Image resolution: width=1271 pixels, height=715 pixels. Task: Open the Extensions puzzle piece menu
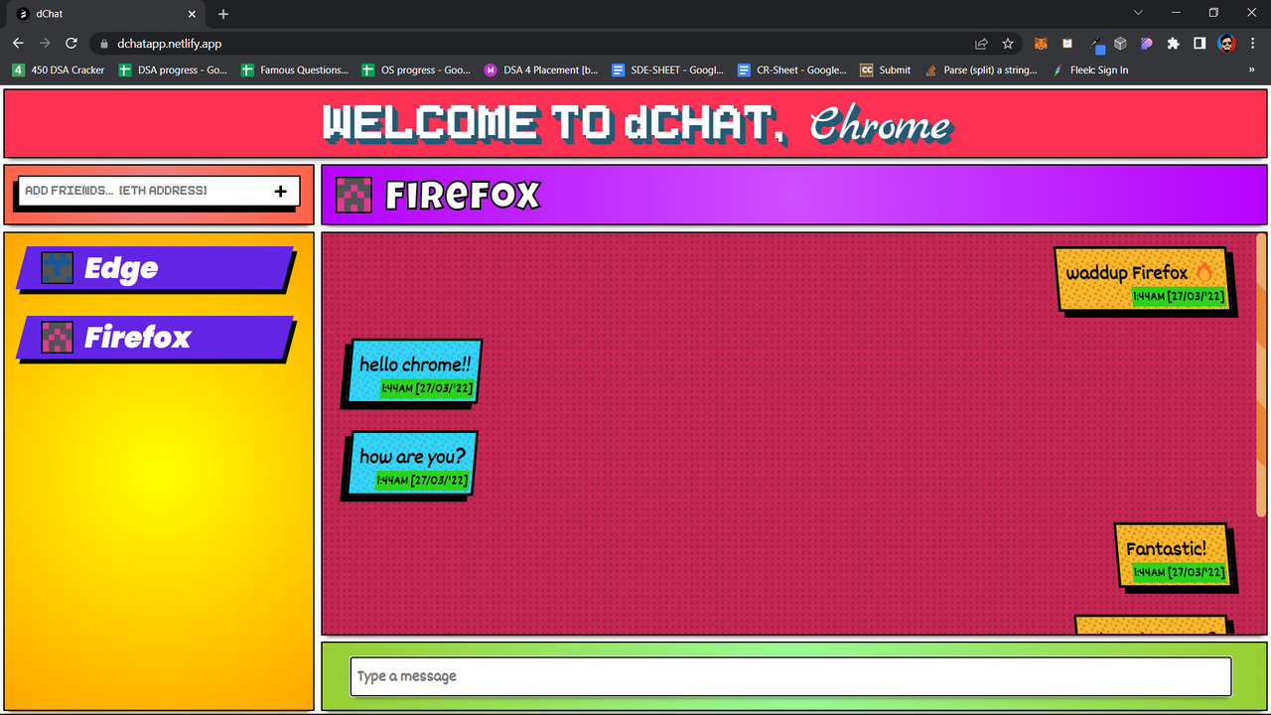click(x=1173, y=44)
